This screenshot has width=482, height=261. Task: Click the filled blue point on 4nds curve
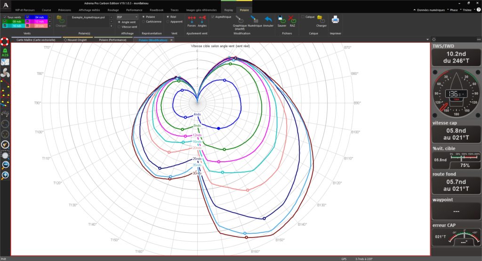click(x=218, y=128)
